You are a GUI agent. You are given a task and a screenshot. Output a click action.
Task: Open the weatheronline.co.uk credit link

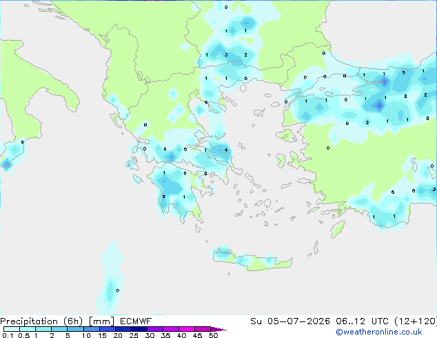379,332
